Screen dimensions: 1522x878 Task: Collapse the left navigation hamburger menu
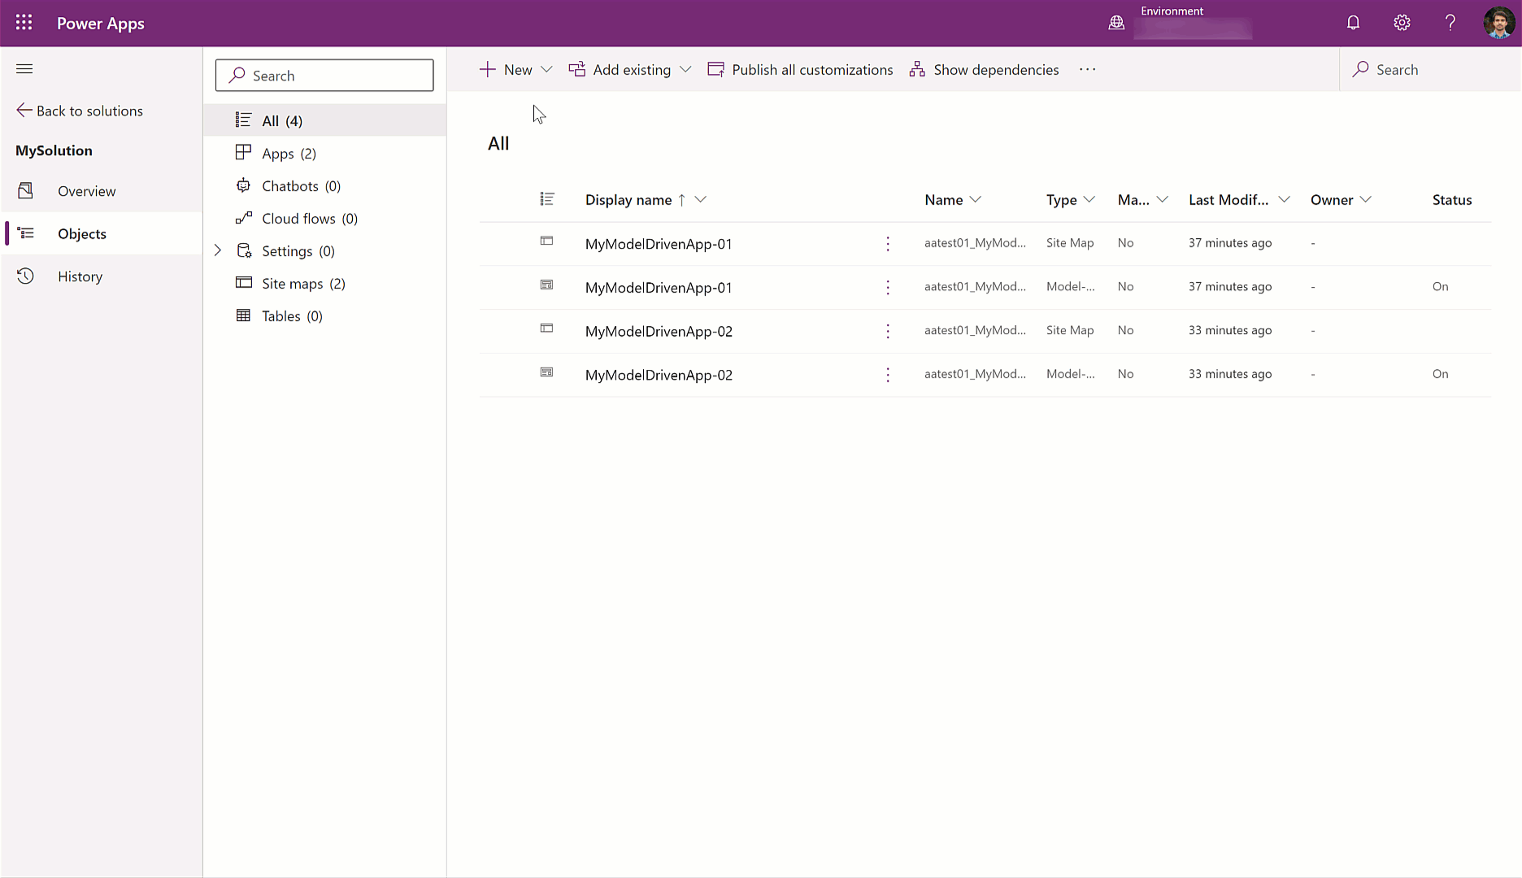(24, 68)
